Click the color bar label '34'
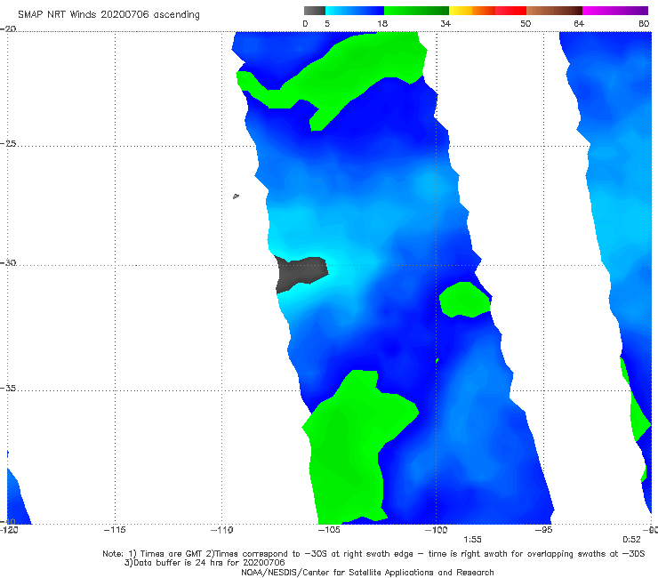 [445, 23]
